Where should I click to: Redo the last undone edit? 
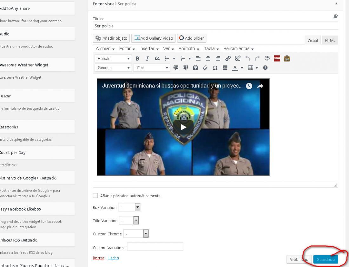[257, 59]
